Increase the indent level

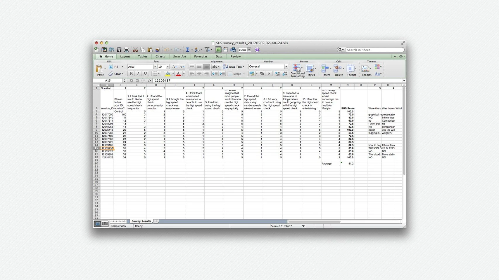tap(222, 74)
